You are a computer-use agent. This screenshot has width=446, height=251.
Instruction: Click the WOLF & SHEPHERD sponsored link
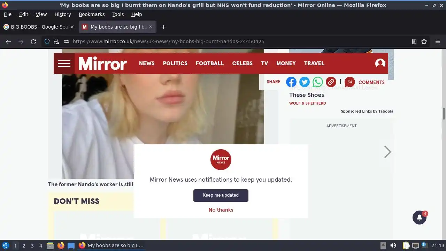[308, 103]
